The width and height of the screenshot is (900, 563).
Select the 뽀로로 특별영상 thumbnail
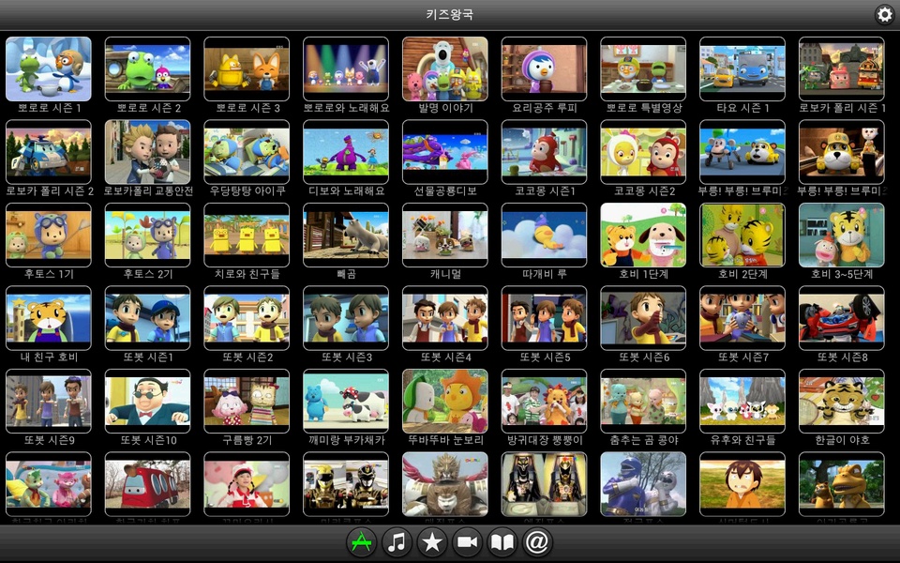(x=643, y=68)
